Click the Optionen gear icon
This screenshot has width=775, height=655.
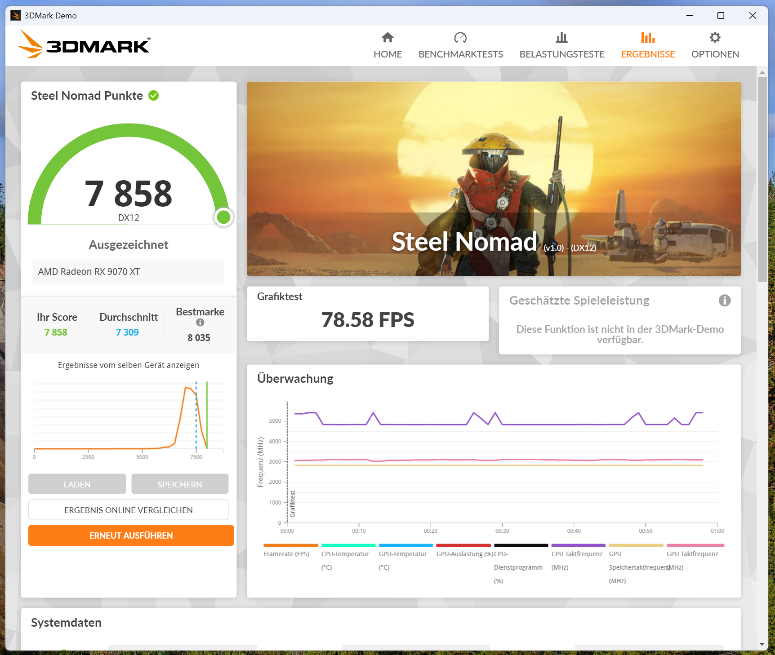715,37
